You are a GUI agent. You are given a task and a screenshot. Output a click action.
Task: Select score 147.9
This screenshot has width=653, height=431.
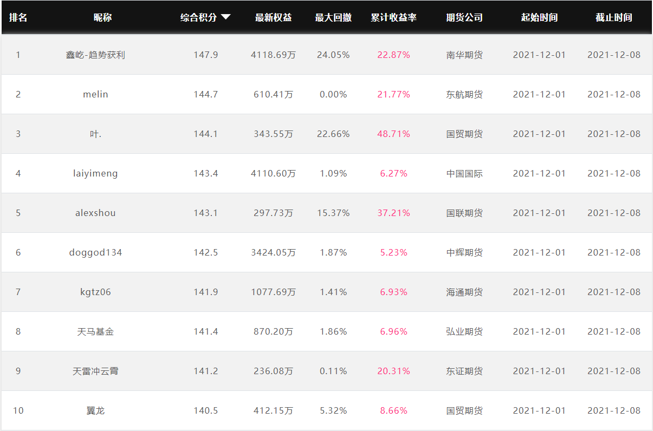tap(206, 55)
